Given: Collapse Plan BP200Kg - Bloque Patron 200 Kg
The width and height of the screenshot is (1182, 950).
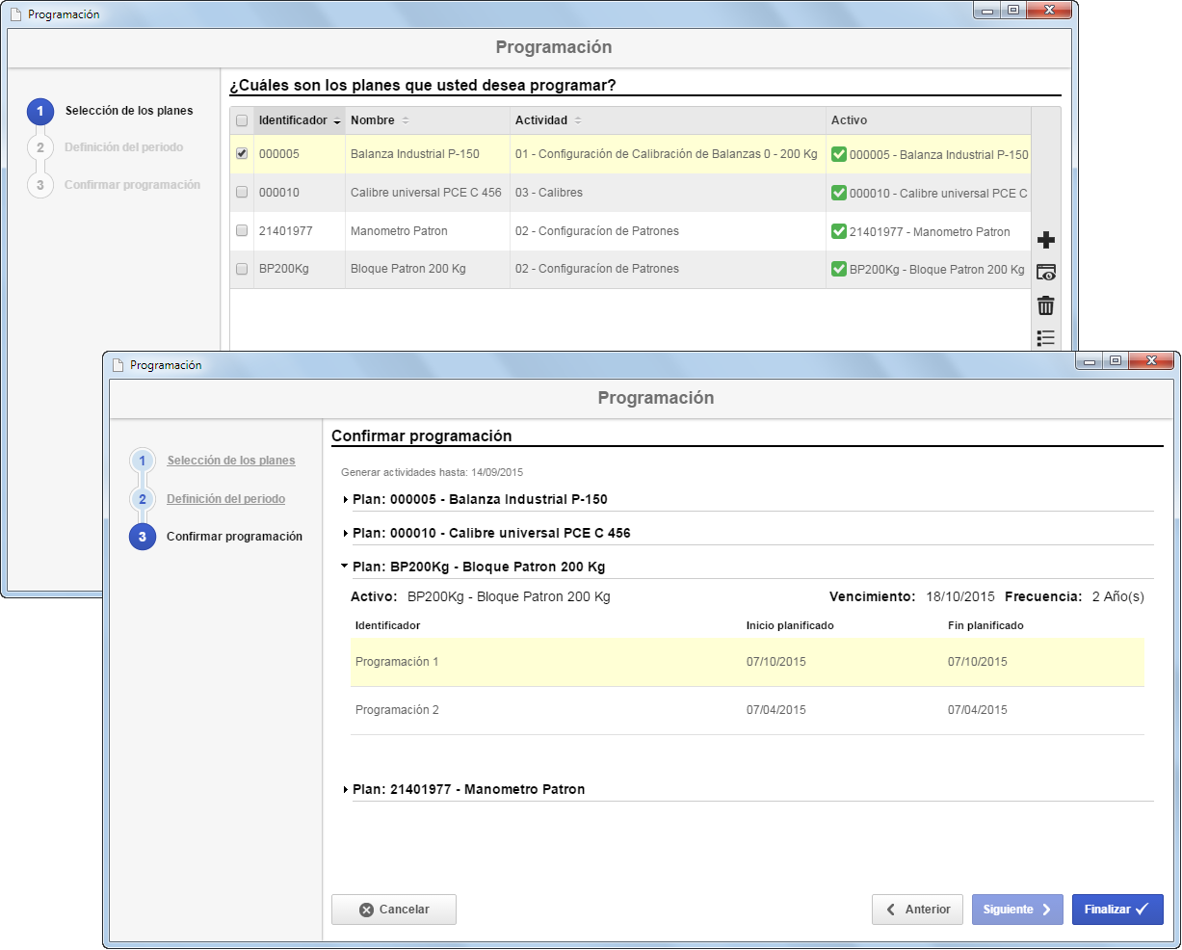Looking at the screenshot, I should point(345,567).
